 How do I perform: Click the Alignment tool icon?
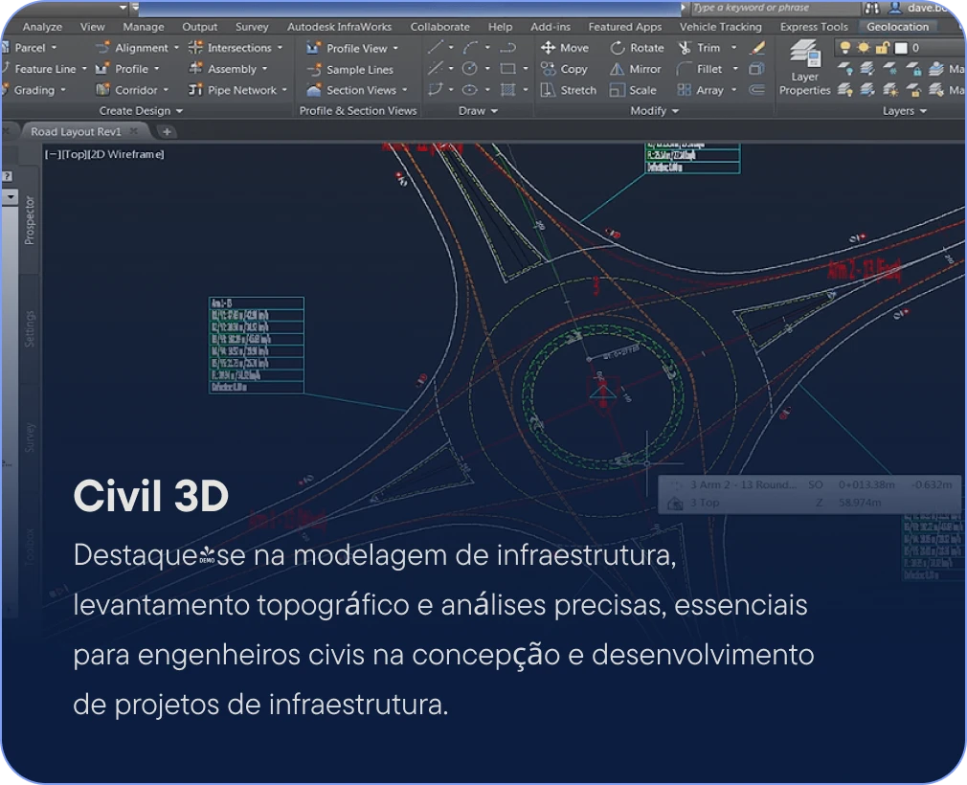103,48
